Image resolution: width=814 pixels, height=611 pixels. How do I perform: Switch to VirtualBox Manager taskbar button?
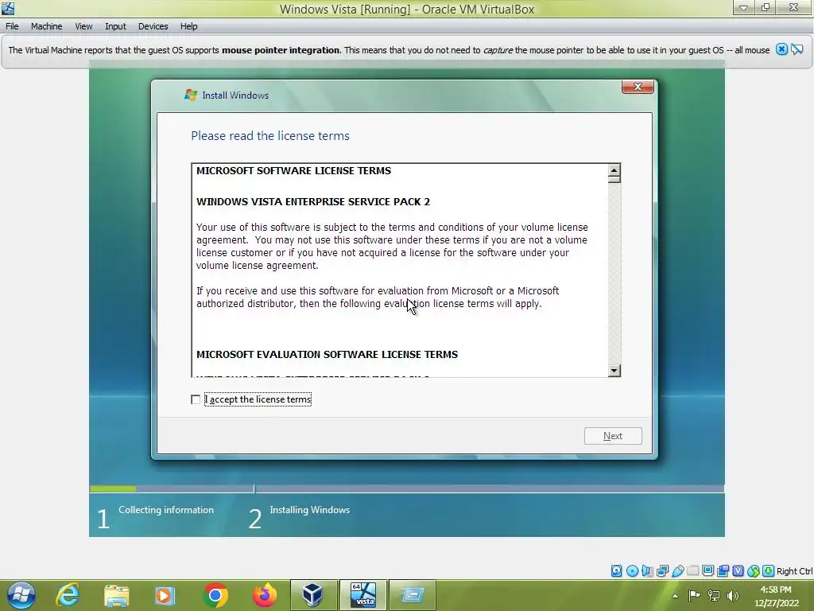(313, 595)
